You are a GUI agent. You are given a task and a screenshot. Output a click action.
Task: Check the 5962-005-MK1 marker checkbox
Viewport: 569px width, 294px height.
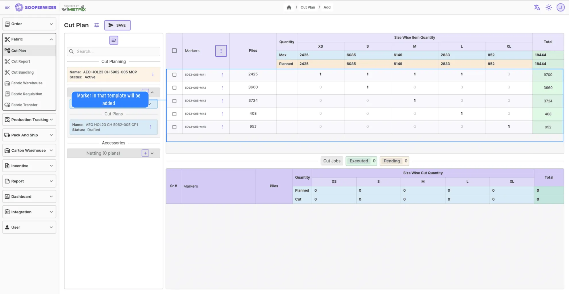point(174,75)
